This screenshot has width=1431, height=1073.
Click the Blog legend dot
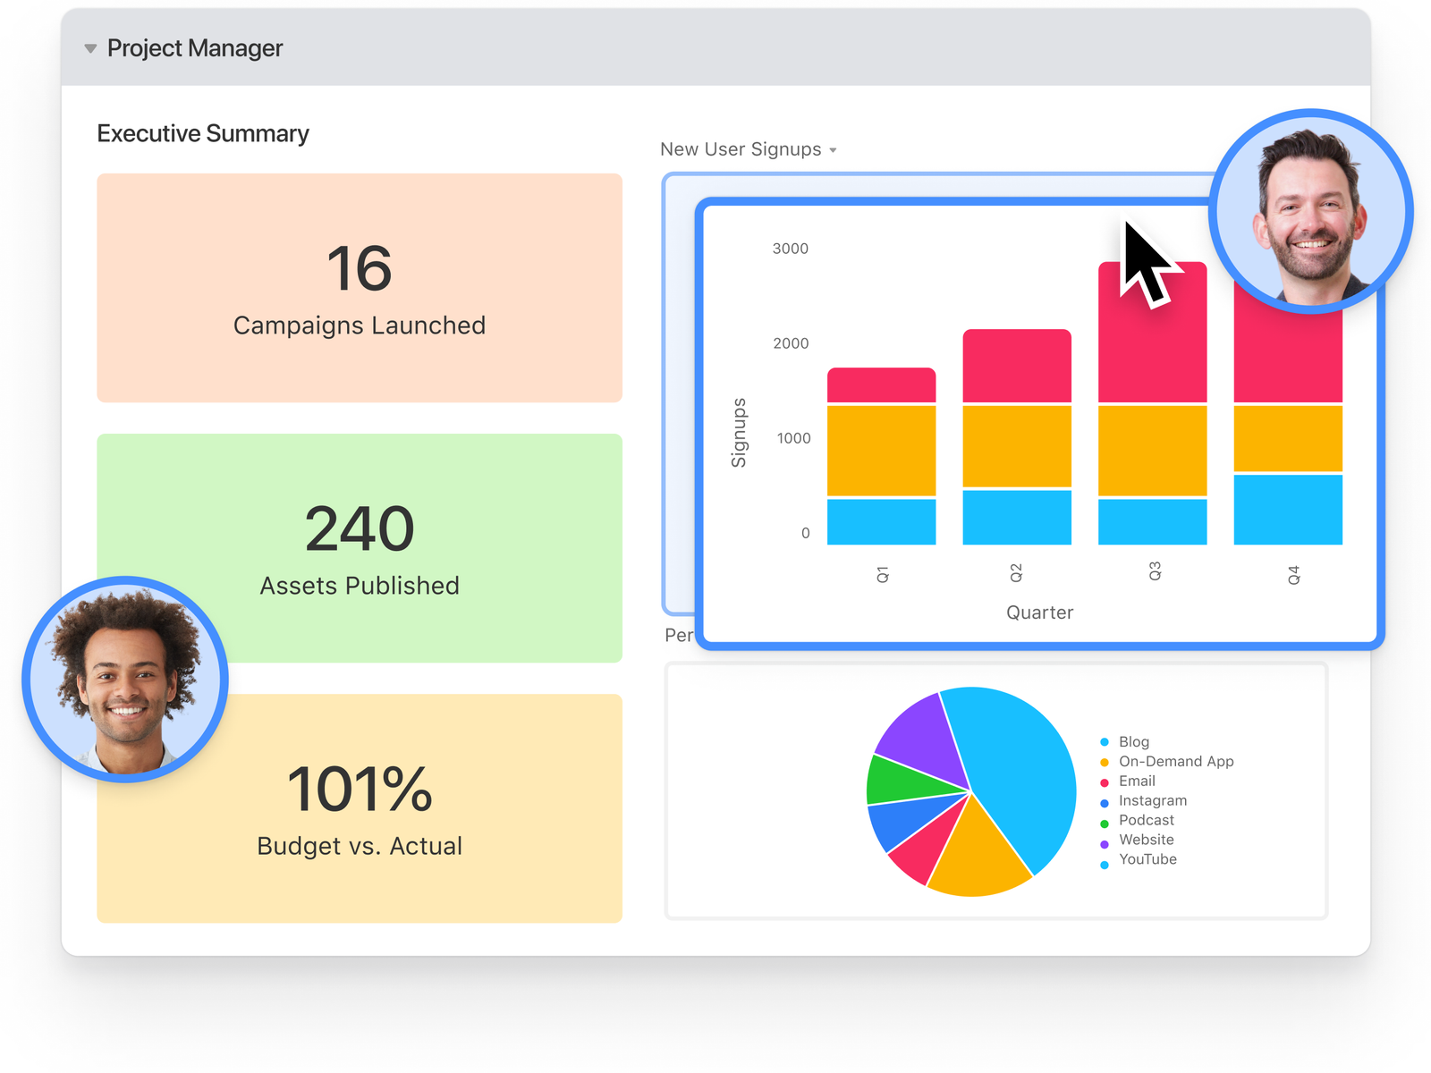1105,742
